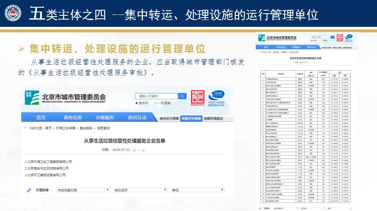Click the date 2019-07-31 text
The width and height of the screenshot is (377, 211).
[121, 150]
